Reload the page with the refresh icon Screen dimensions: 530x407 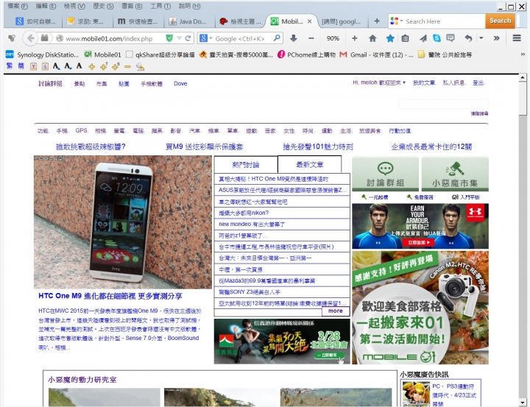pos(188,38)
